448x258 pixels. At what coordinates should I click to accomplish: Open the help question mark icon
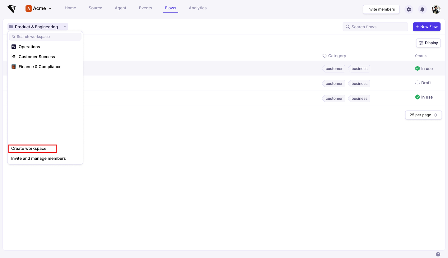pyautogui.click(x=438, y=254)
